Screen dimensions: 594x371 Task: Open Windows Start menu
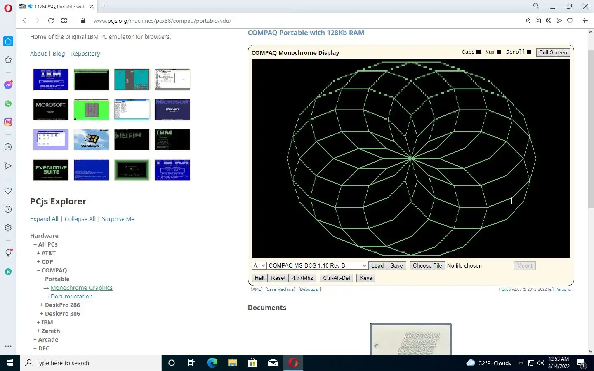coord(10,363)
